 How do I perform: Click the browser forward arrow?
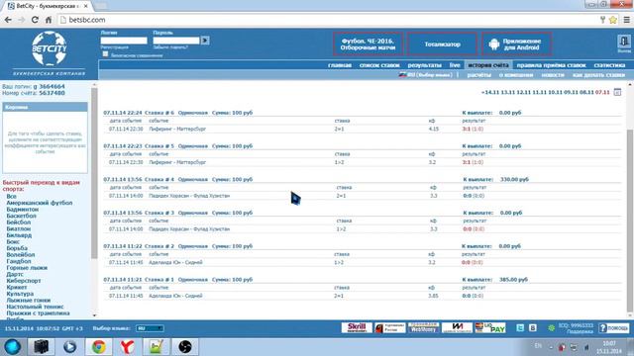[22, 20]
